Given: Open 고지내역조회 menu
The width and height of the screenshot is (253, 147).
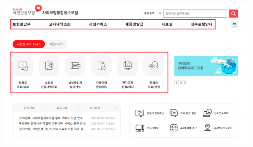Looking at the screenshot, I should tap(60, 24).
